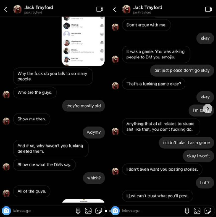Viewport: 216px width, 217px height.
Task: Open camera button in right message bar
Action: 115,211
